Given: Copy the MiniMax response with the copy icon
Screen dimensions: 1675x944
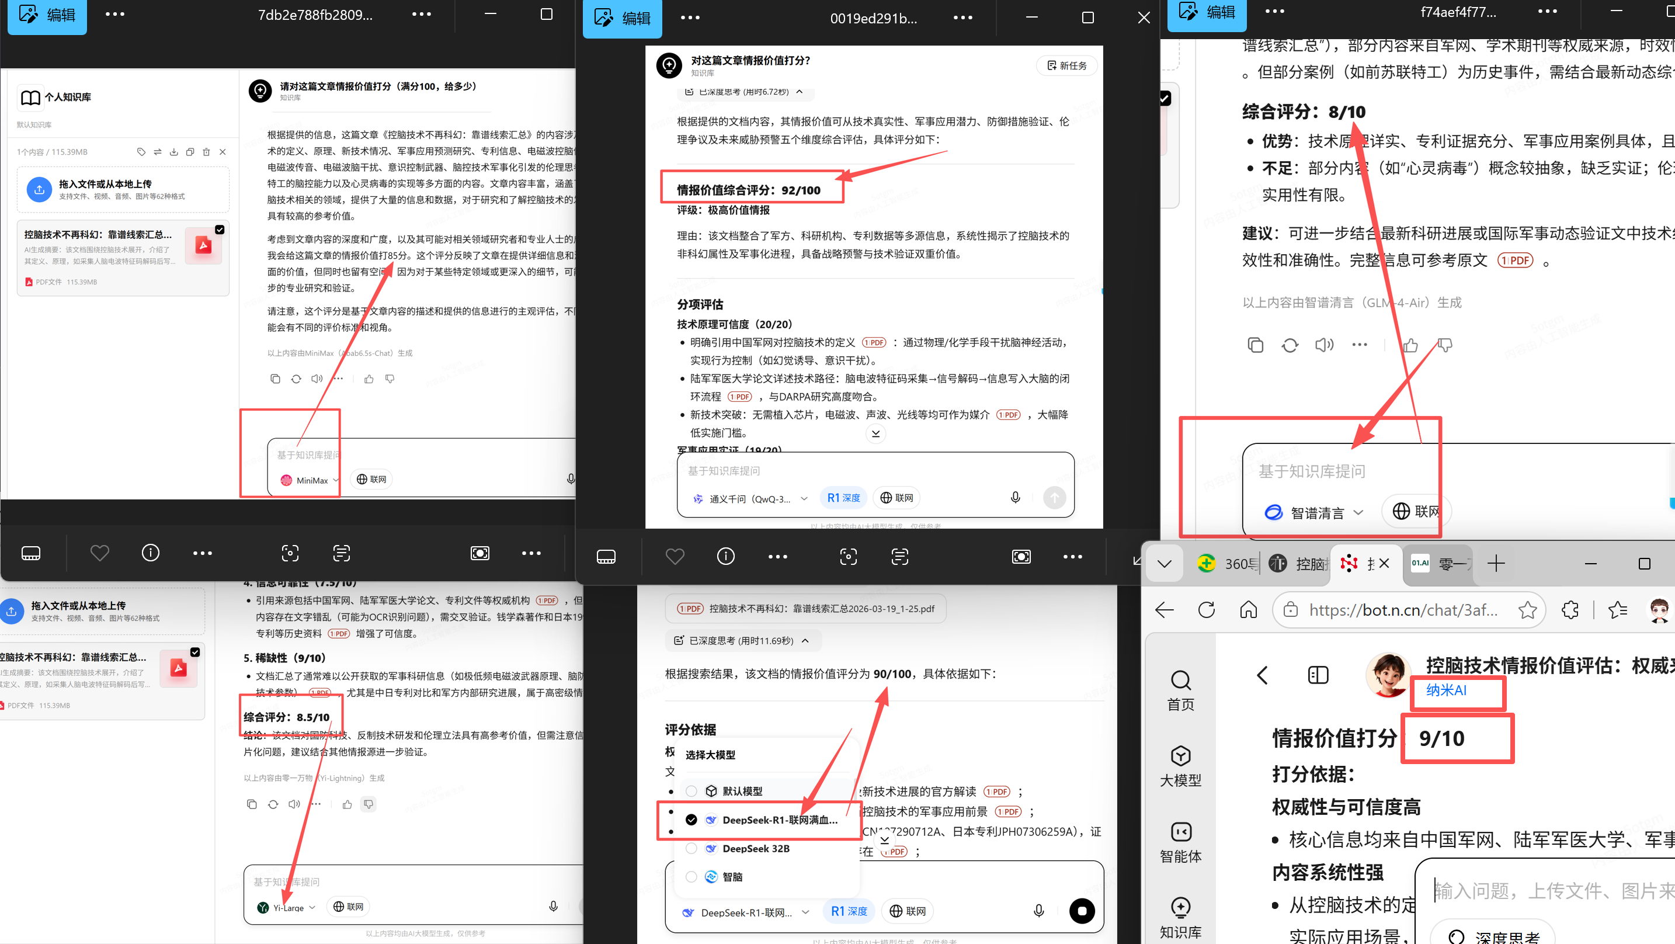Looking at the screenshot, I should click(x=275, y=379).
